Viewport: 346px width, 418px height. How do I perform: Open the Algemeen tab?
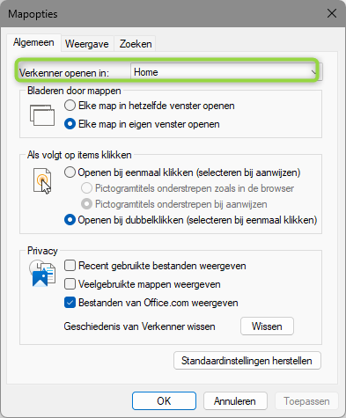click(x=33, y=43)
